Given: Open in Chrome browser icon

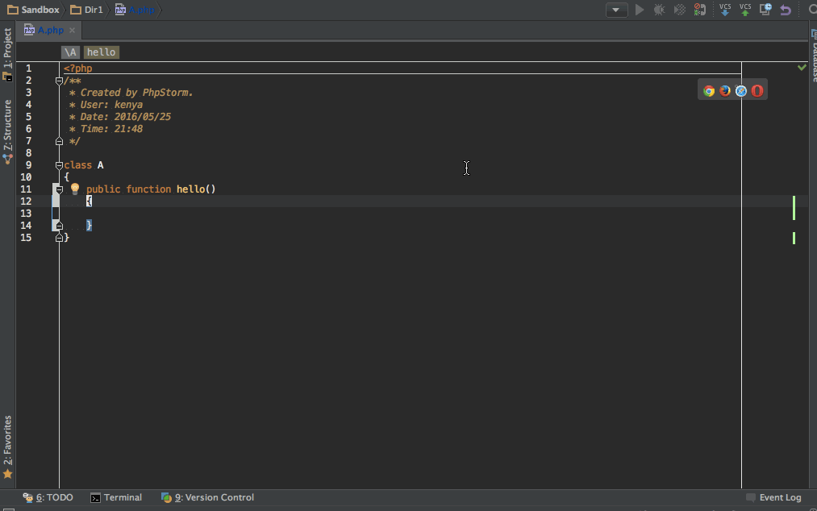Looking at the screenshot, I should click(x=709, y=91).
